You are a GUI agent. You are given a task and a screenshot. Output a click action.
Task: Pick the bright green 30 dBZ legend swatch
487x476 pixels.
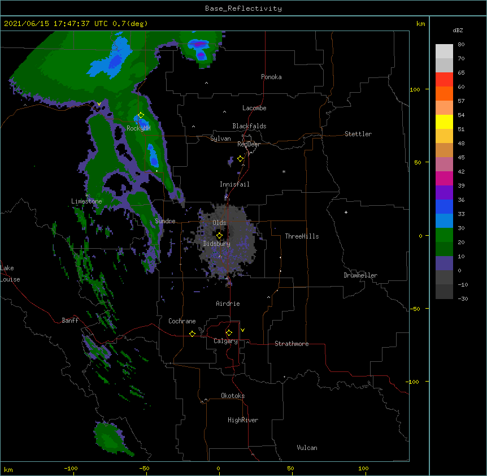coord(444,235)
